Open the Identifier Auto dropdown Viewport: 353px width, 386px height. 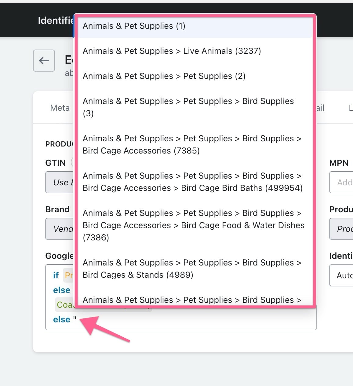point(341,275)
